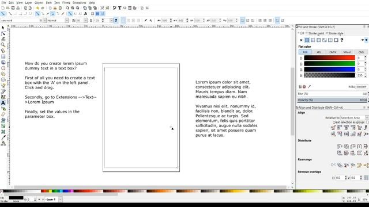Select the Gradient tool

click(3, 126)
